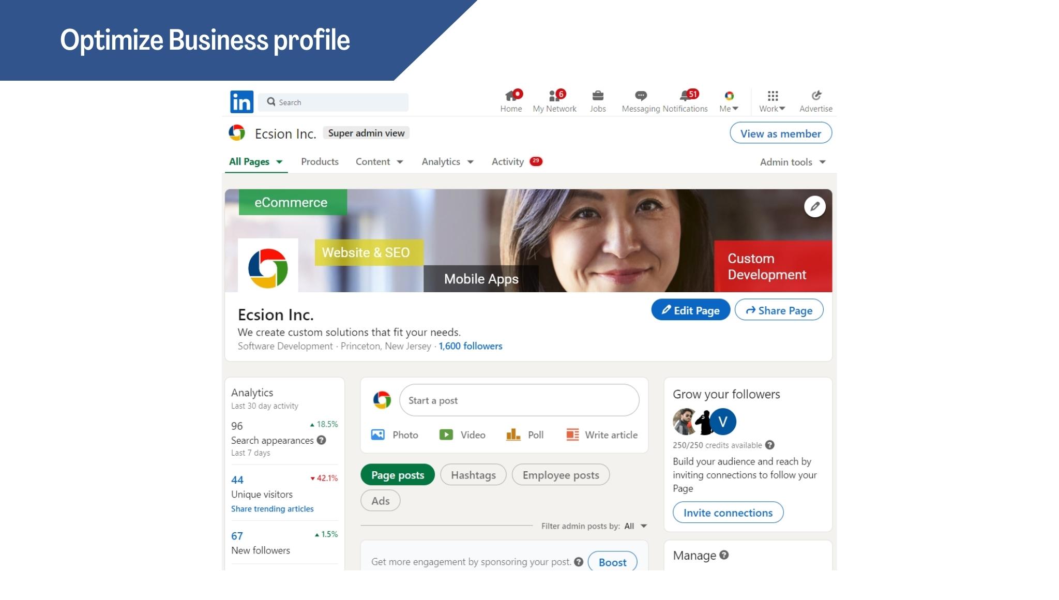Click the LinkedIn logo icon
The height and width of the screenshot is (600, 1059).
241,102
